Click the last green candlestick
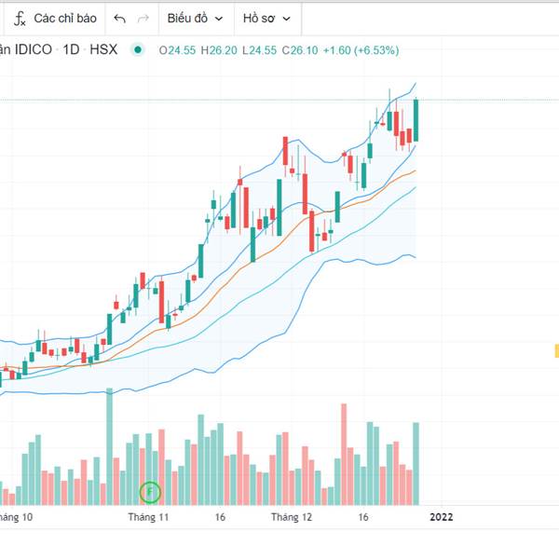 coord(416,120)
